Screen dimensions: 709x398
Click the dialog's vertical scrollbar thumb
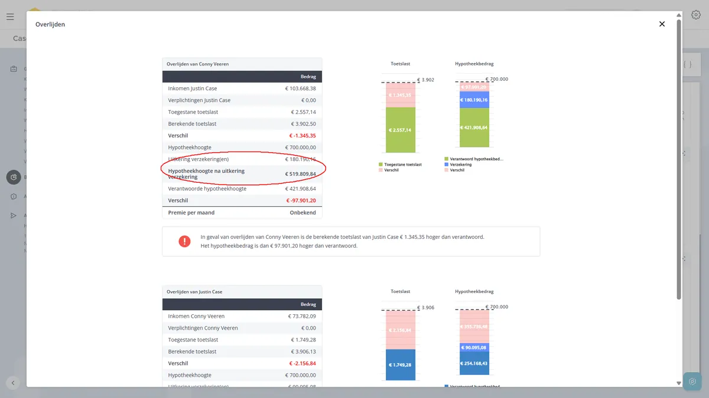[x=678, y=160]
